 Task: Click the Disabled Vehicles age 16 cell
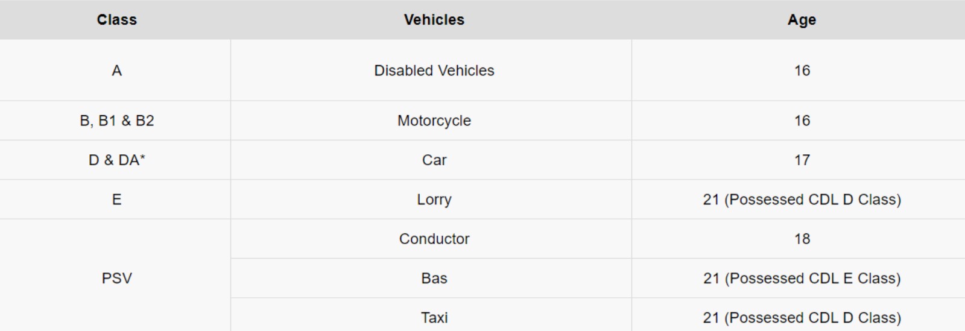point(802,71)
